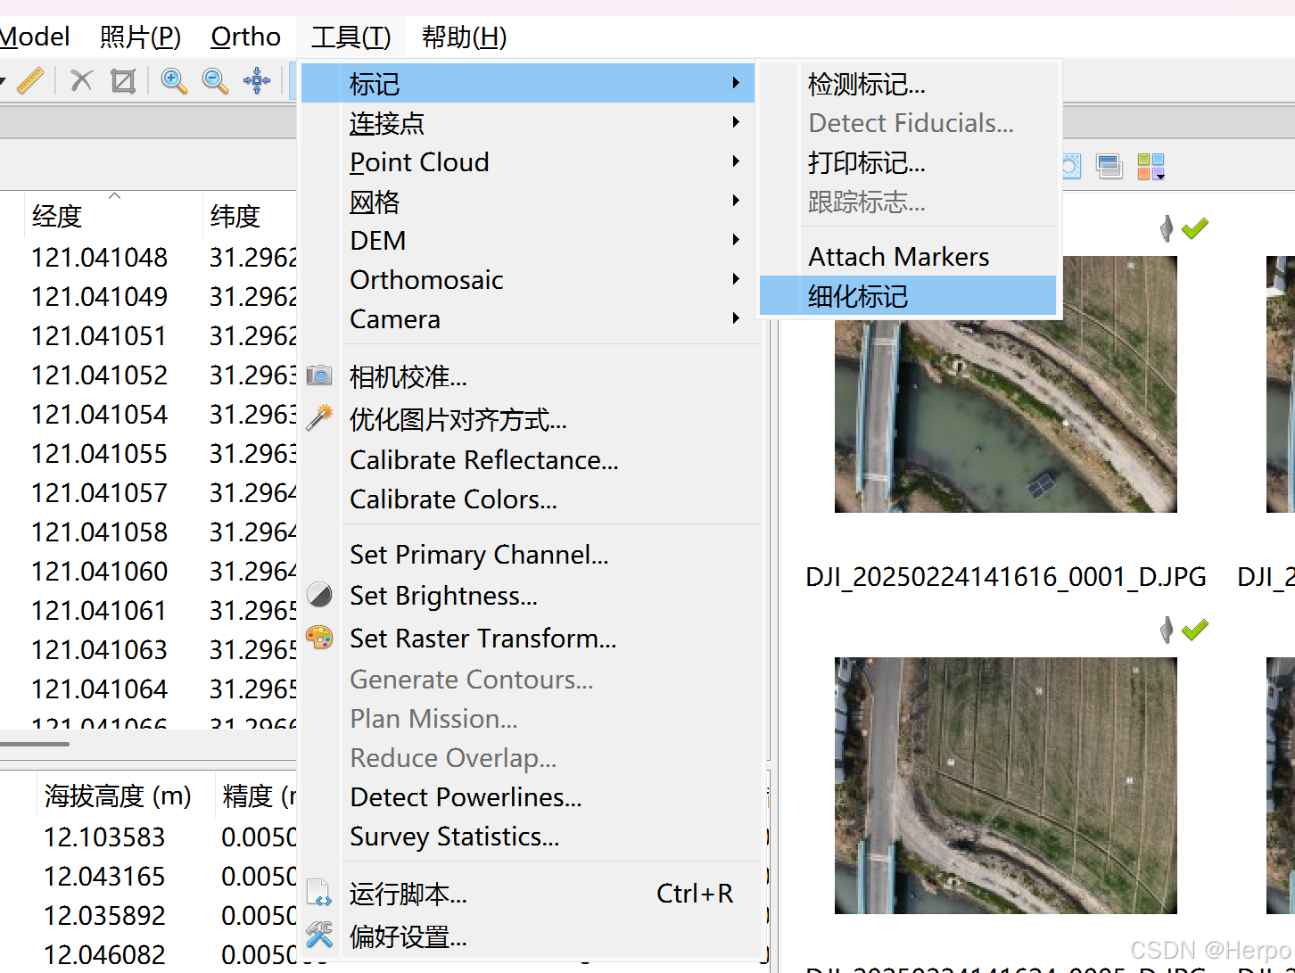Choose 相机校准... menu entry
The image size is (1295, 973).
coord(531,376)
